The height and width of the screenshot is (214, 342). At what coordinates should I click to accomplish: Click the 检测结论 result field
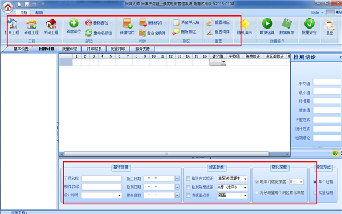[x=327, y=138]
